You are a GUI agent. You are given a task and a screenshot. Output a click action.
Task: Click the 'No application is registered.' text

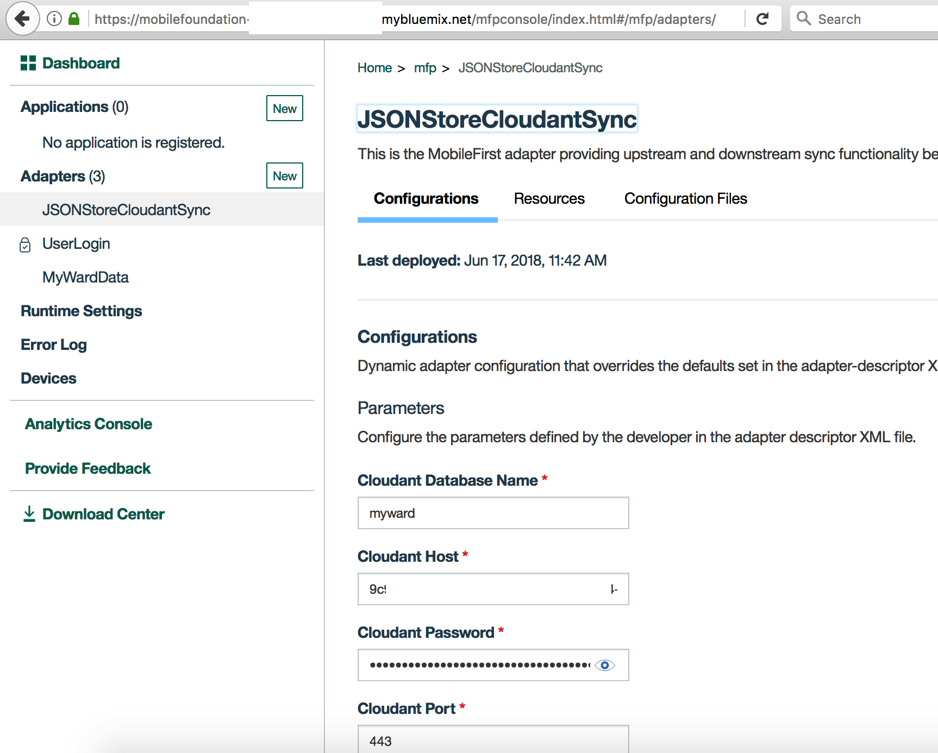(134, 142)
